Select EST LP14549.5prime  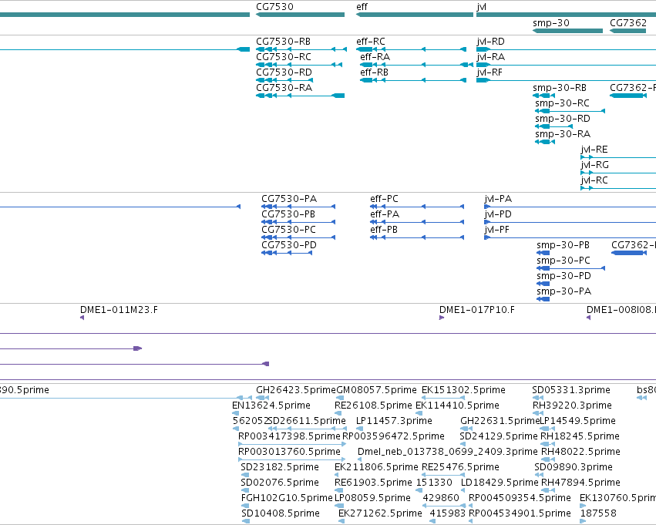click(547, 429)
